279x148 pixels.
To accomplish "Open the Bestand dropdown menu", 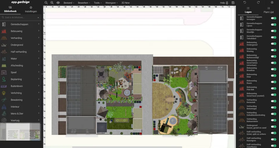I will [69, 3].
